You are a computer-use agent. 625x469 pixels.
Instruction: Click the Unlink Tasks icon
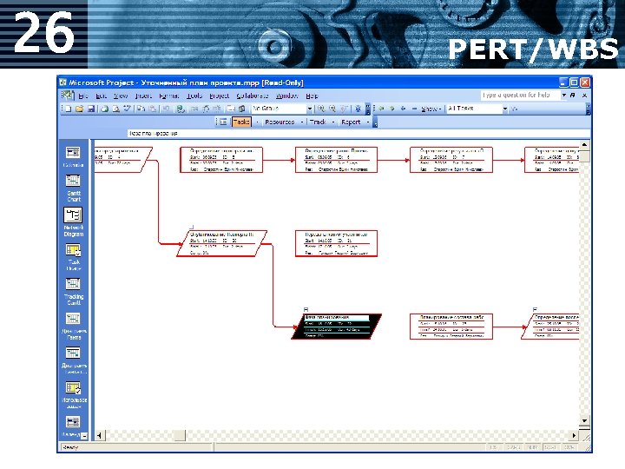[x=206, y=109]
